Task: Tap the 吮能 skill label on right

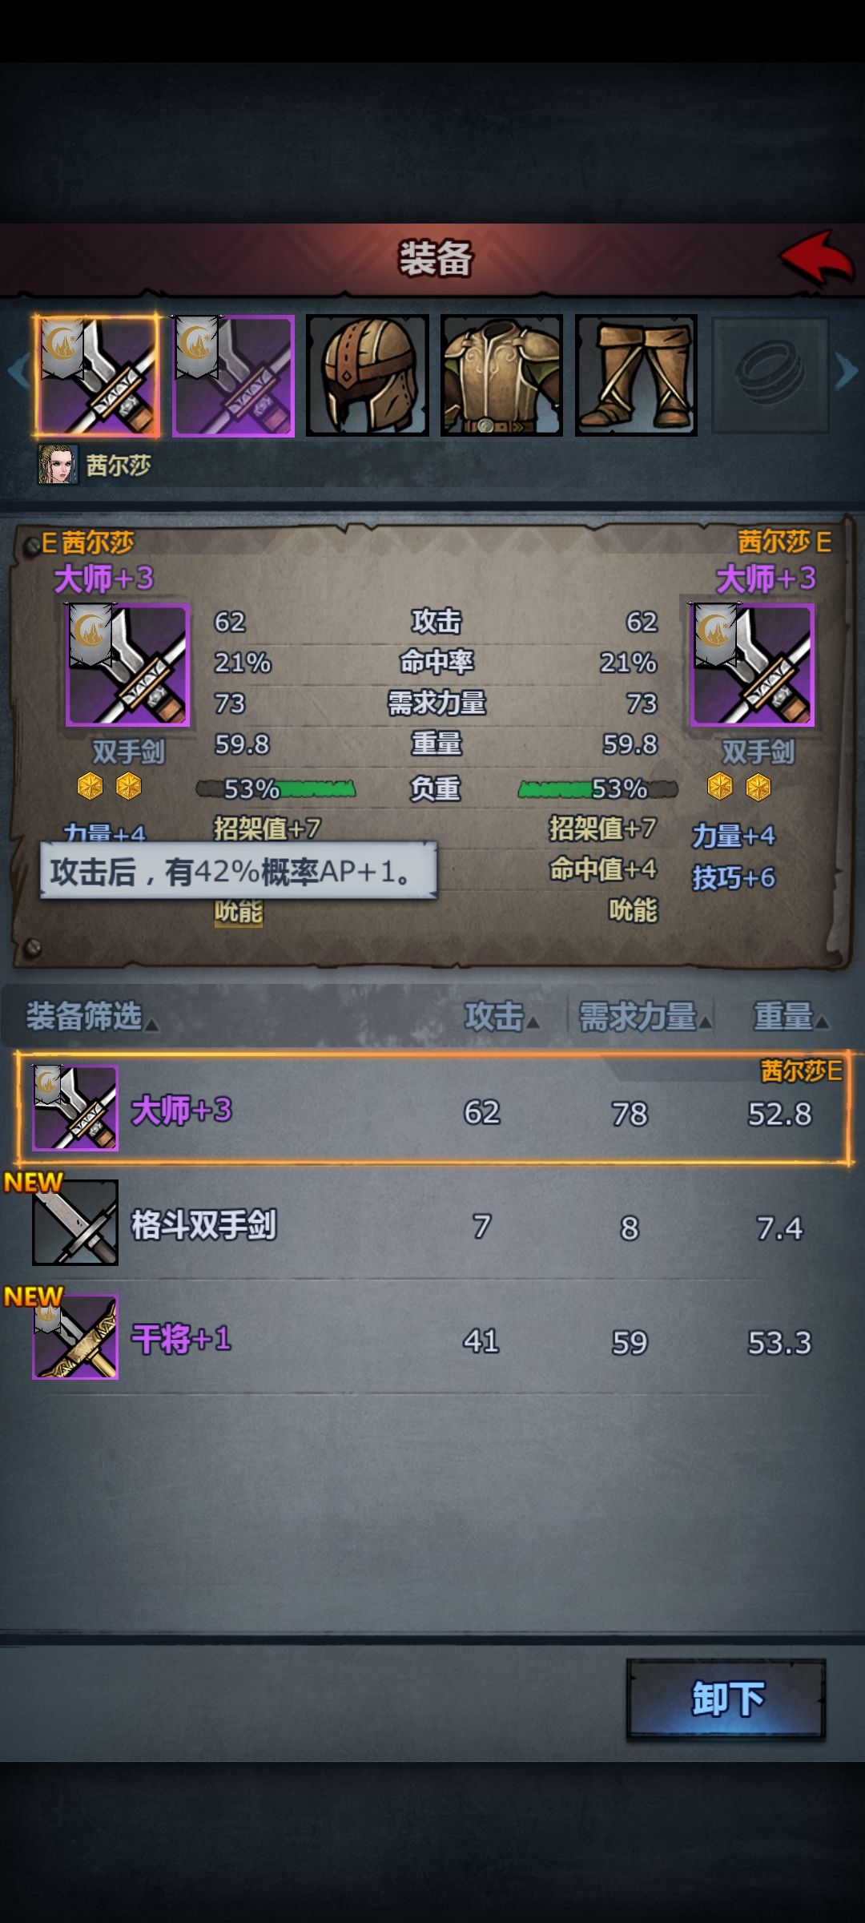Action: (633, 910)
